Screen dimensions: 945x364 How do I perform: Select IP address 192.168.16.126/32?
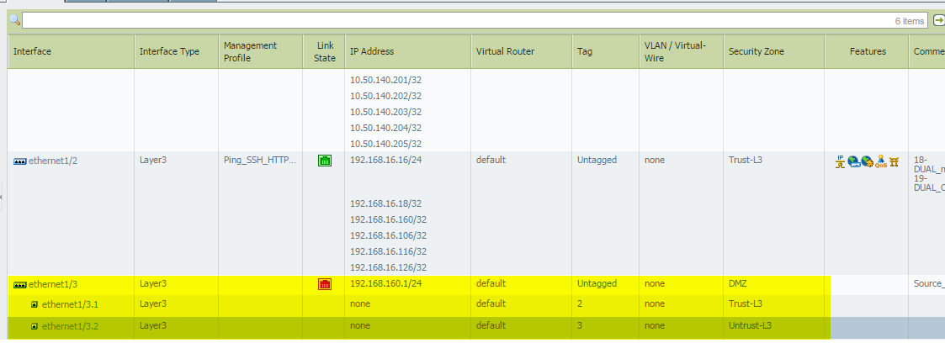pyautogui.click(x=388, y=267)
